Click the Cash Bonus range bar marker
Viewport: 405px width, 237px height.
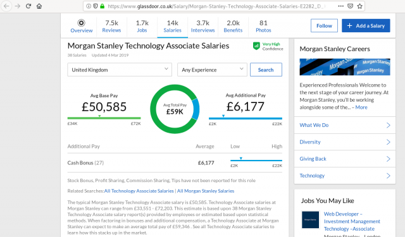click(240, 159)
